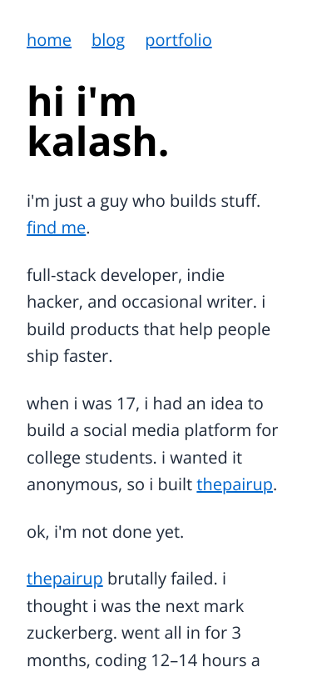Image resolution: width=312 pixels, height=677 pixels.
Task: Open the portfolio navigation link
Action: 178,40
